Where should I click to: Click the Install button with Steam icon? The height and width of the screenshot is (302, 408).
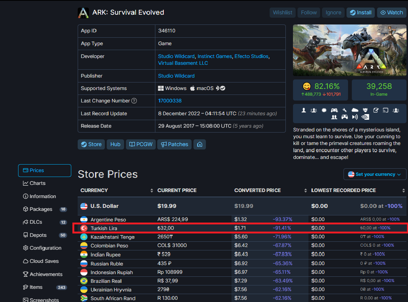point(360,12)
